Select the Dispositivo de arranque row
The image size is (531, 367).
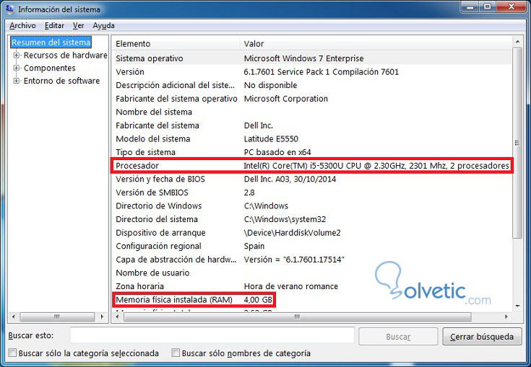pos(312,232)
